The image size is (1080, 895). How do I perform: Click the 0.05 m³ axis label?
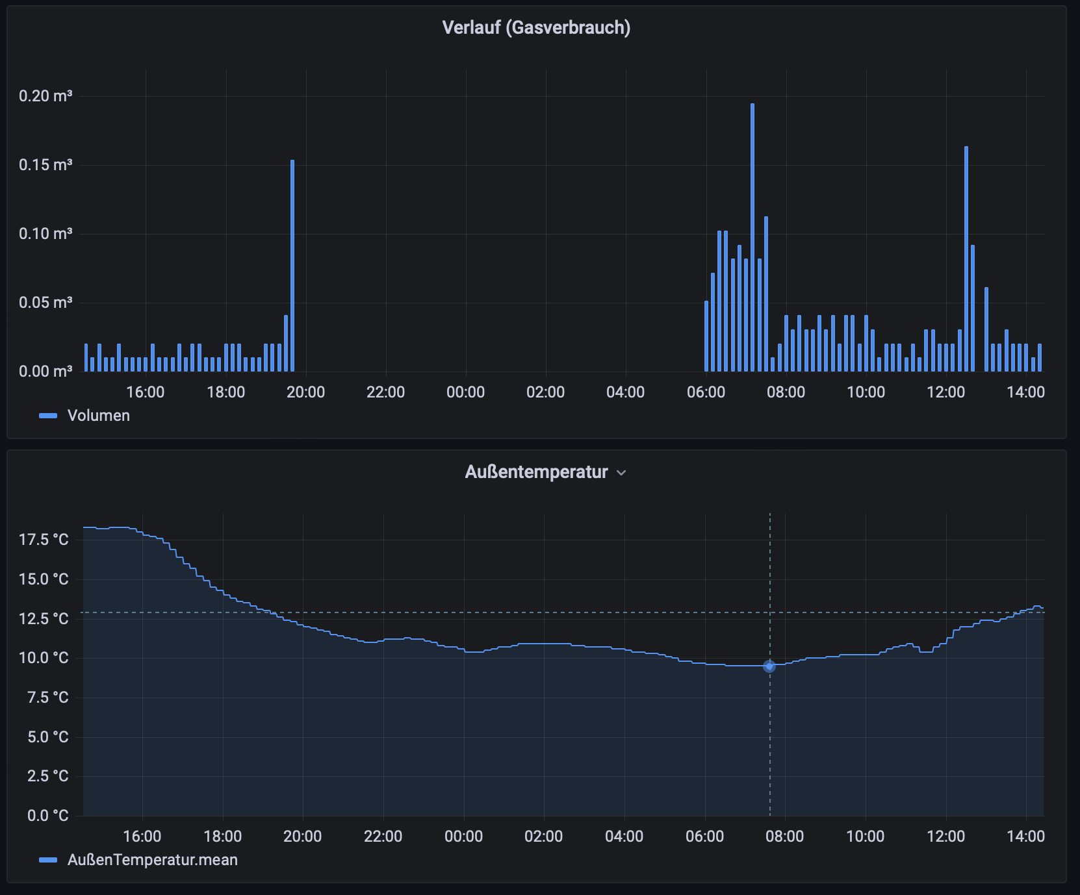(x=45, y=303)
